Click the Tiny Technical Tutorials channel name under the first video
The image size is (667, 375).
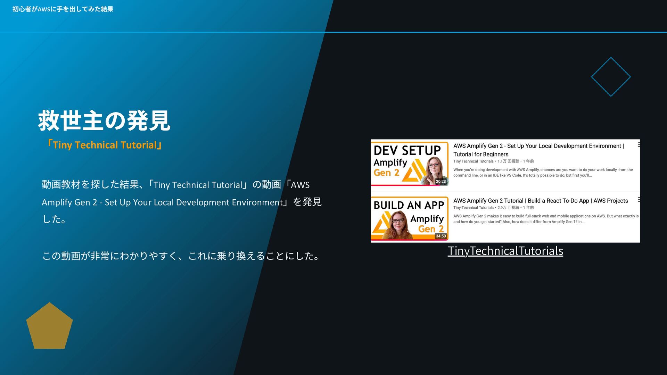473,161
